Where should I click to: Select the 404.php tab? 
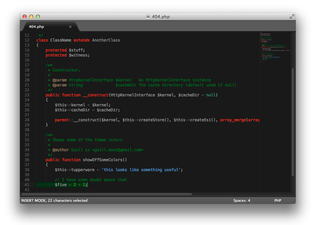(x=51, y=27)
